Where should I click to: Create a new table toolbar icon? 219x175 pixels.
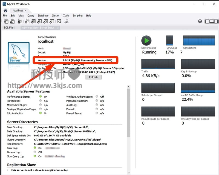pos(33,21)
